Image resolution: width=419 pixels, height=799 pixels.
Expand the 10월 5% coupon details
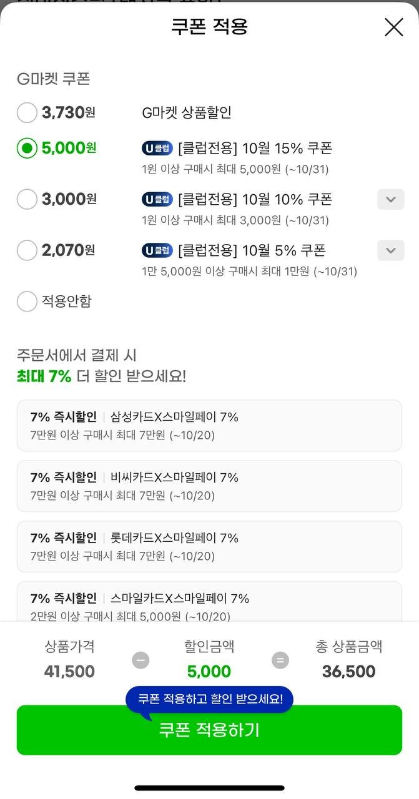click(x=390, y=251)
